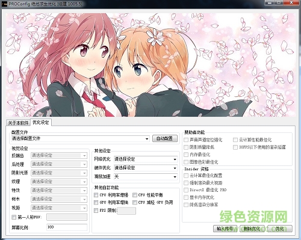
Task: Click the 自动配置 button
Action: coord(165,138)
